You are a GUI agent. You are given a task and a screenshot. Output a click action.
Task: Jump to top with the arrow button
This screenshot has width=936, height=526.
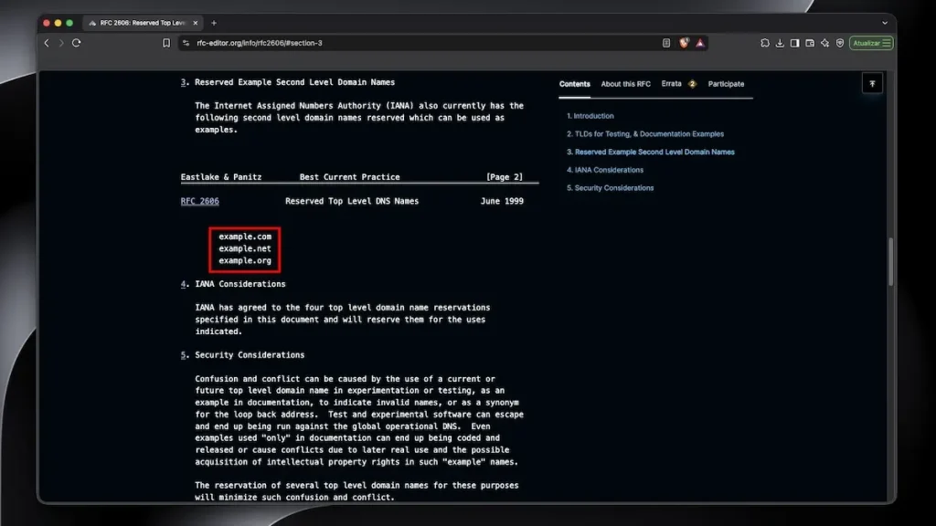(x=872, y=83)
